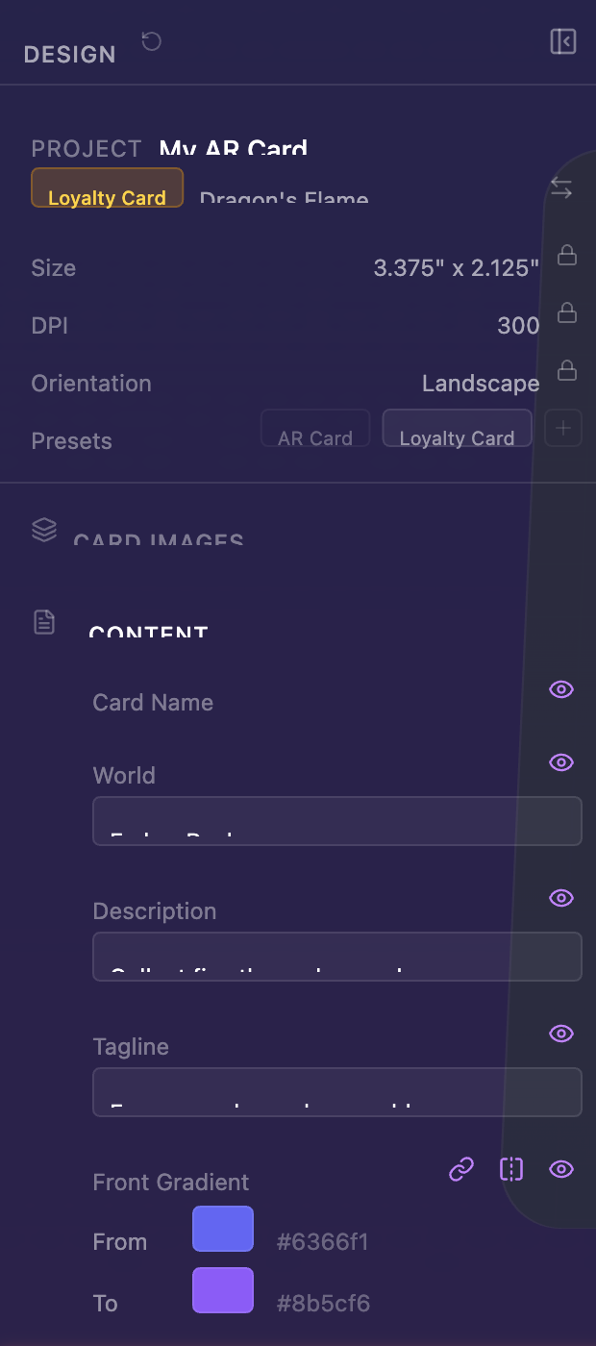This screenshot has width=596, height=1346.
Task: Toggle the lock beside the Size setting
Action: tap(566, 255)
